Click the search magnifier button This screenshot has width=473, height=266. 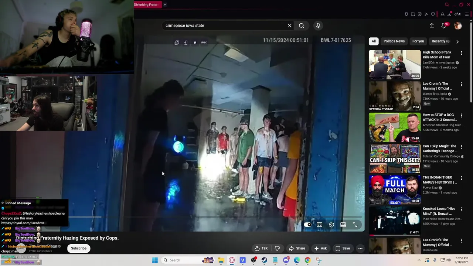click(x=302, y=25)
